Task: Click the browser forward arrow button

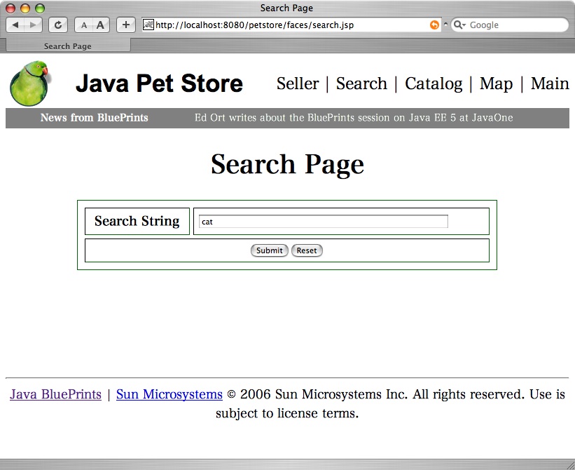Action: click(34, 25)
